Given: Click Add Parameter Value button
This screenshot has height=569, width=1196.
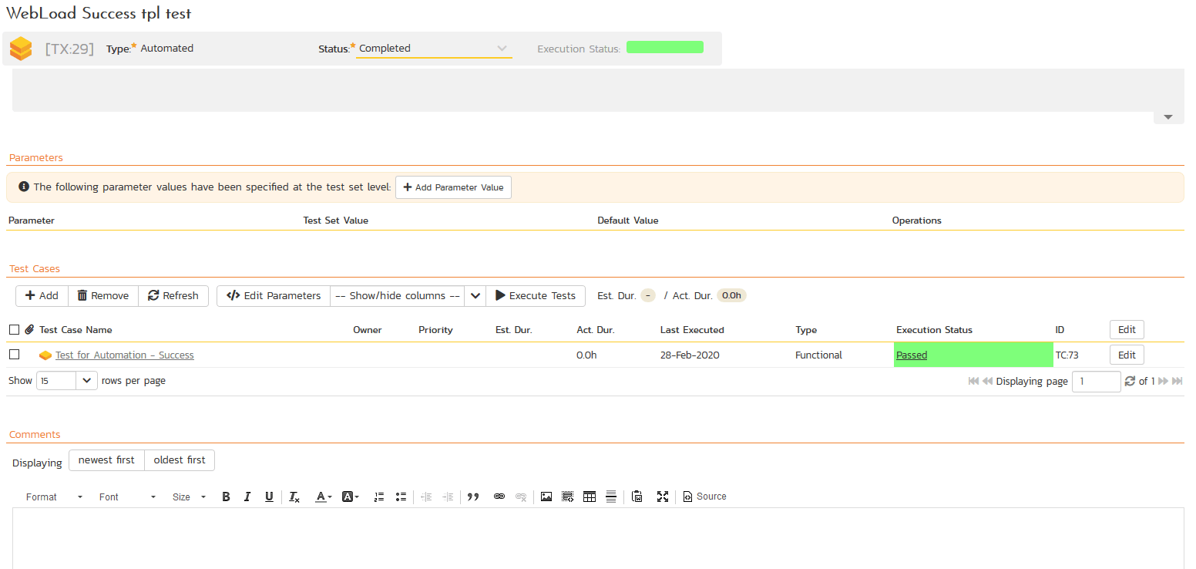Looking at the screenshot, I should point(453,187).
